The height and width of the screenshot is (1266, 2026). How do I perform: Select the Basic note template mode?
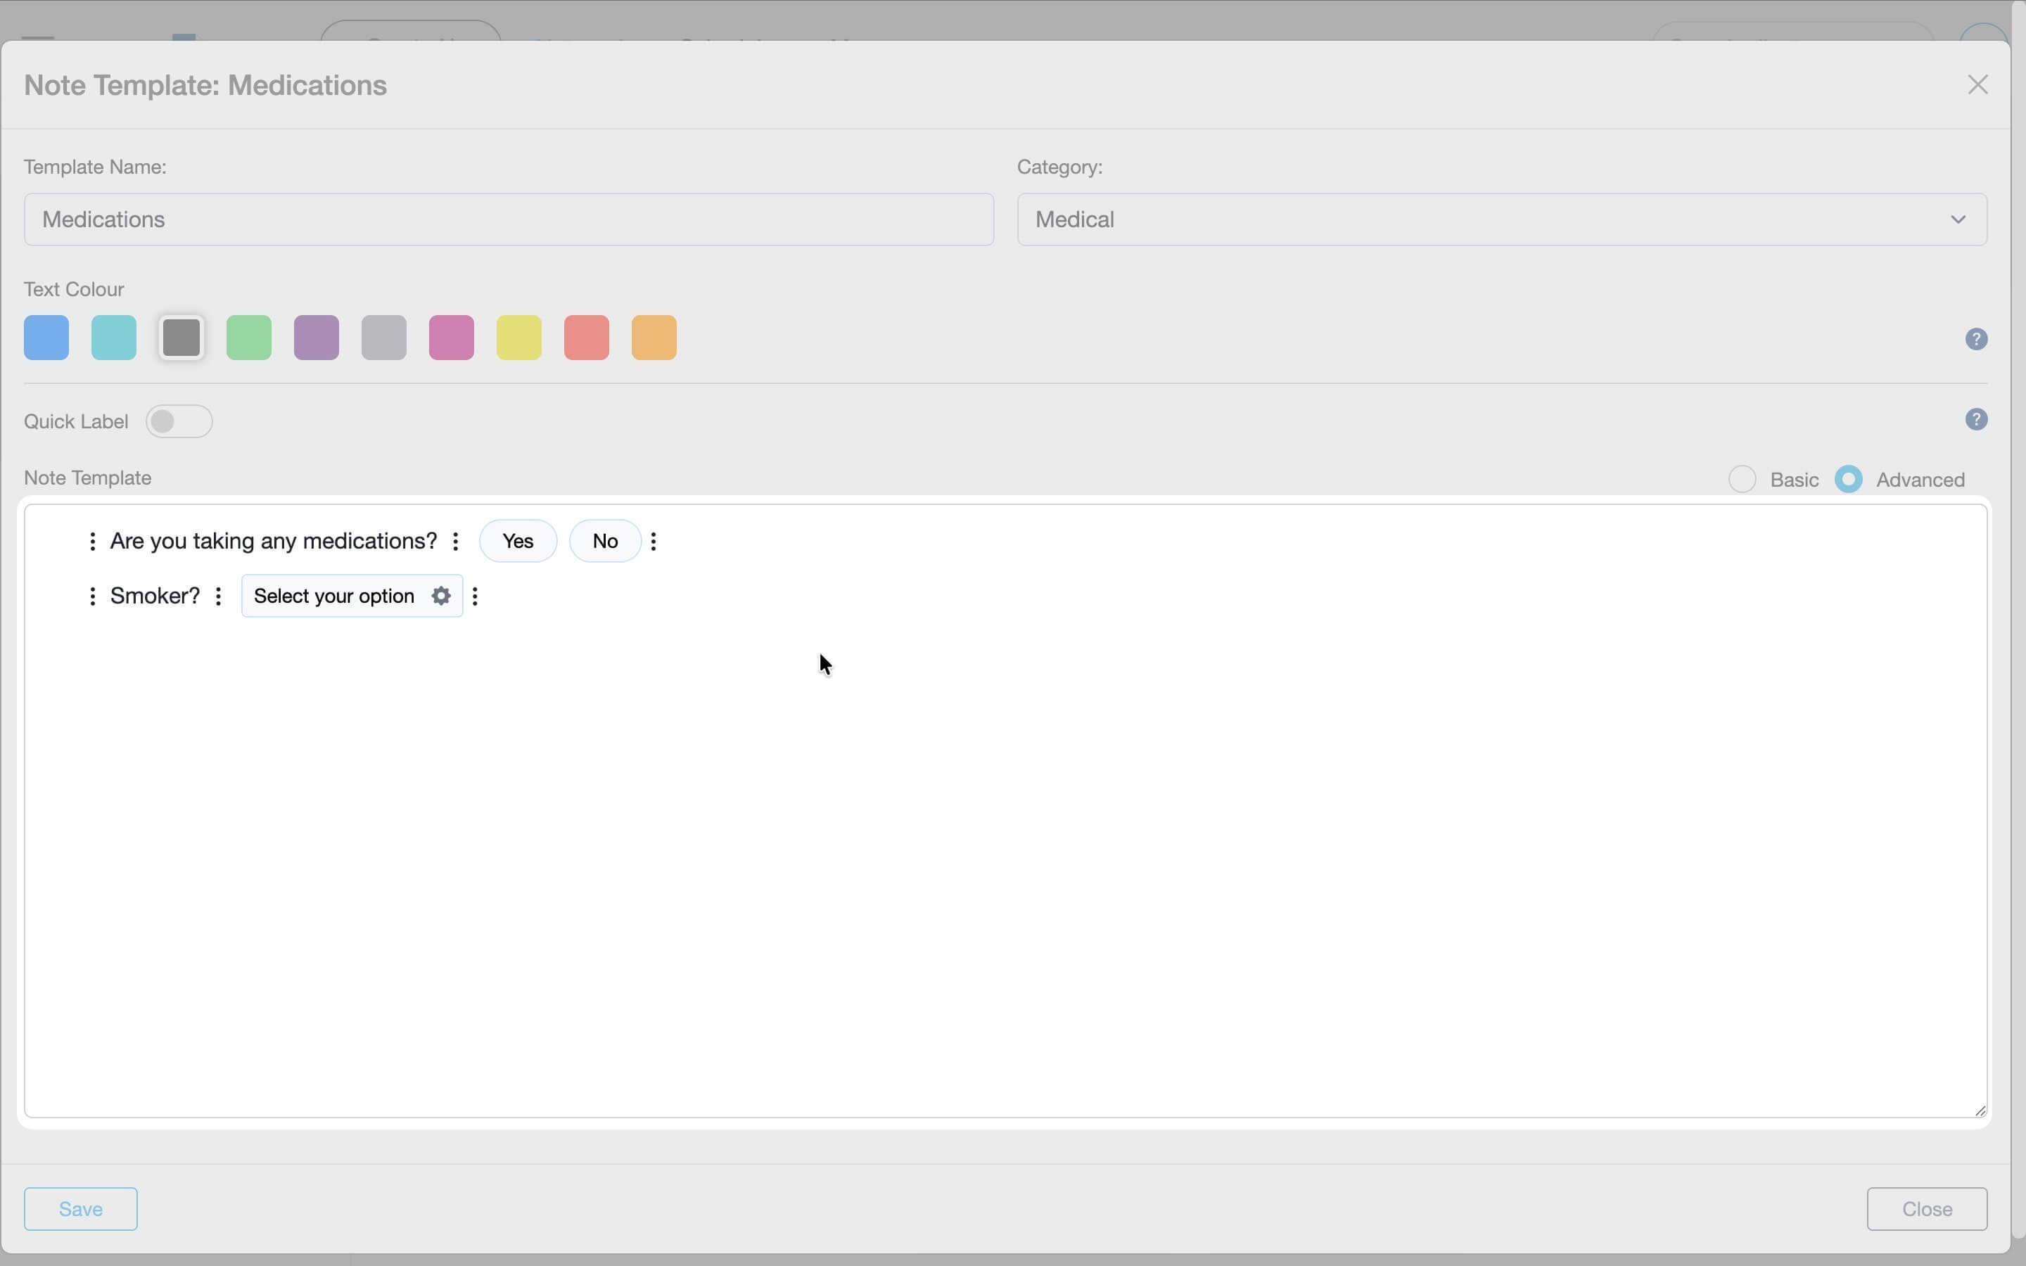point(1743,478)
